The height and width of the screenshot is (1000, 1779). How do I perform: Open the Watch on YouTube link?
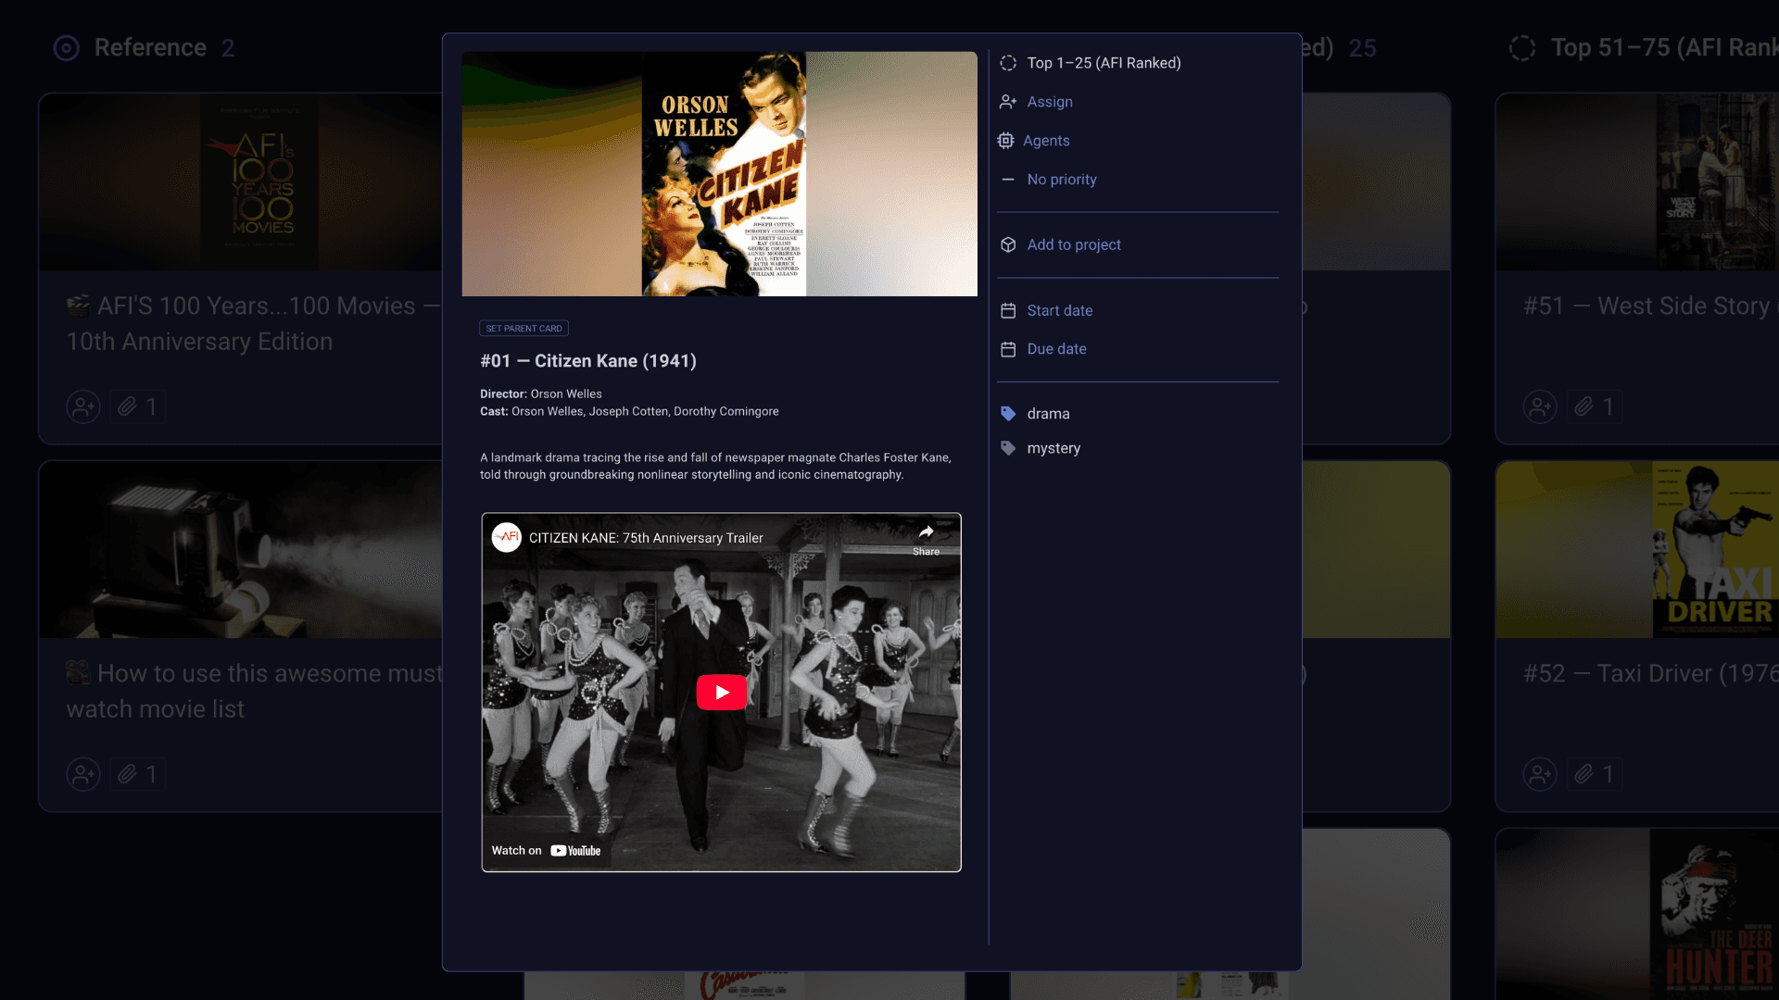(x=546, y=850)
